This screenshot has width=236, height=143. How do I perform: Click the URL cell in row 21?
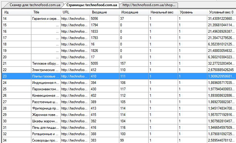(75, 64)
